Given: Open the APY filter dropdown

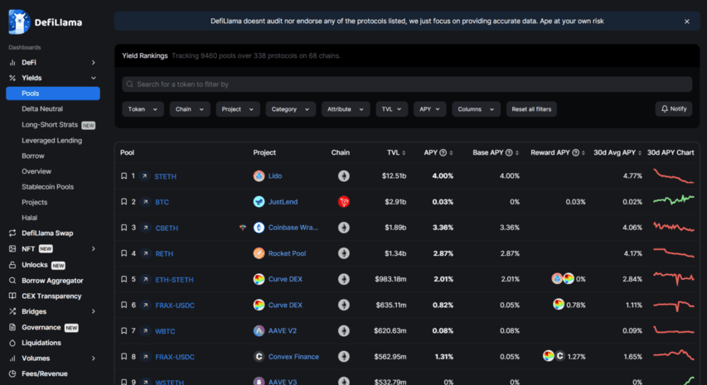Looking at the screenshot, I should pos(429,109).
